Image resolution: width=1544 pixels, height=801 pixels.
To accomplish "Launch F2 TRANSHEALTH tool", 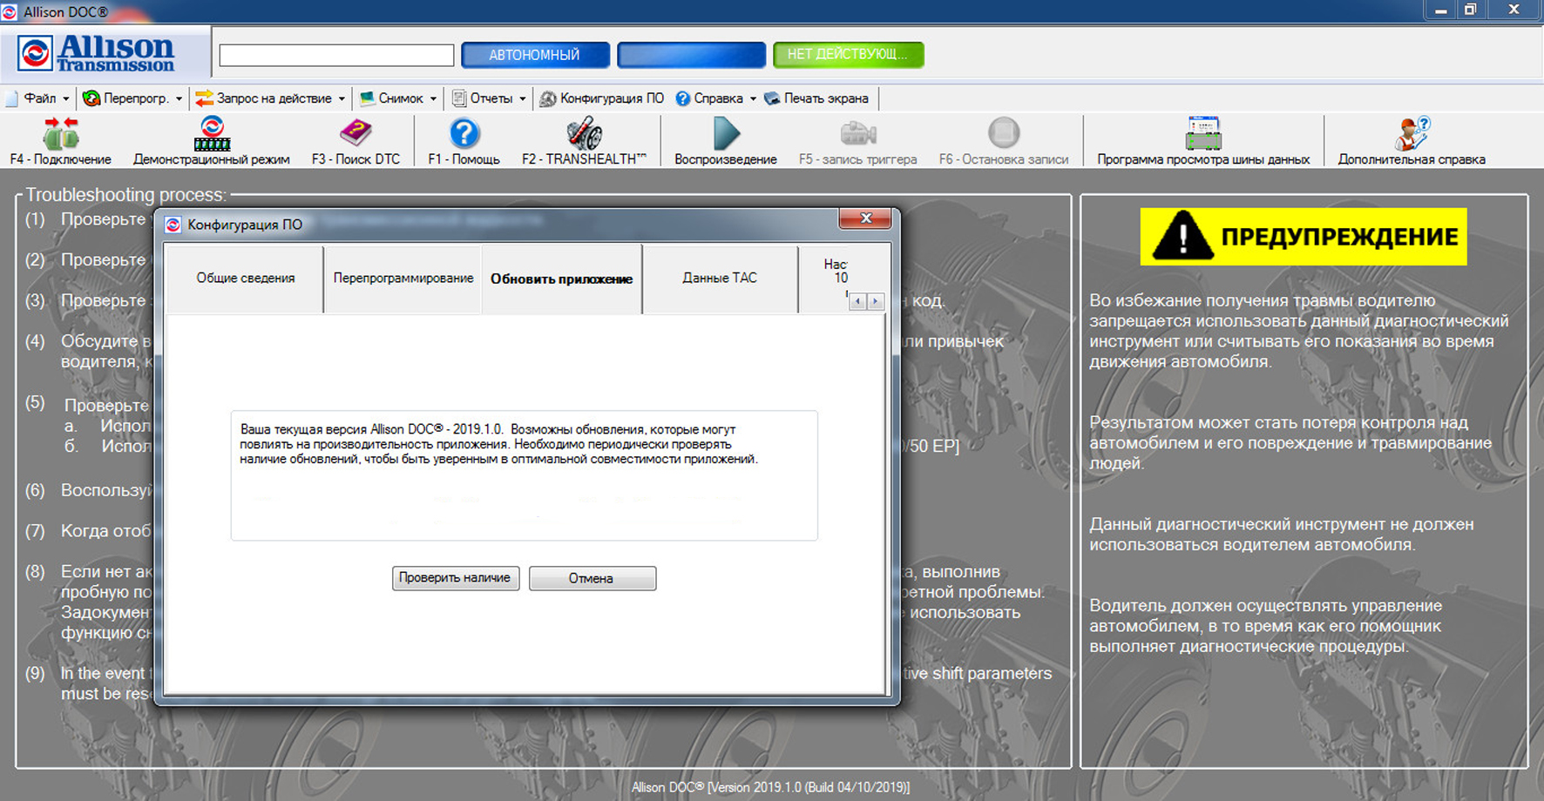I will 584,135.
